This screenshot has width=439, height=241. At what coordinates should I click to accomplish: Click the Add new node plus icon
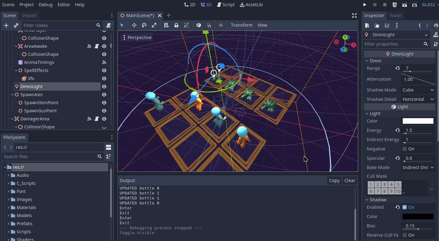pos(6,25)
